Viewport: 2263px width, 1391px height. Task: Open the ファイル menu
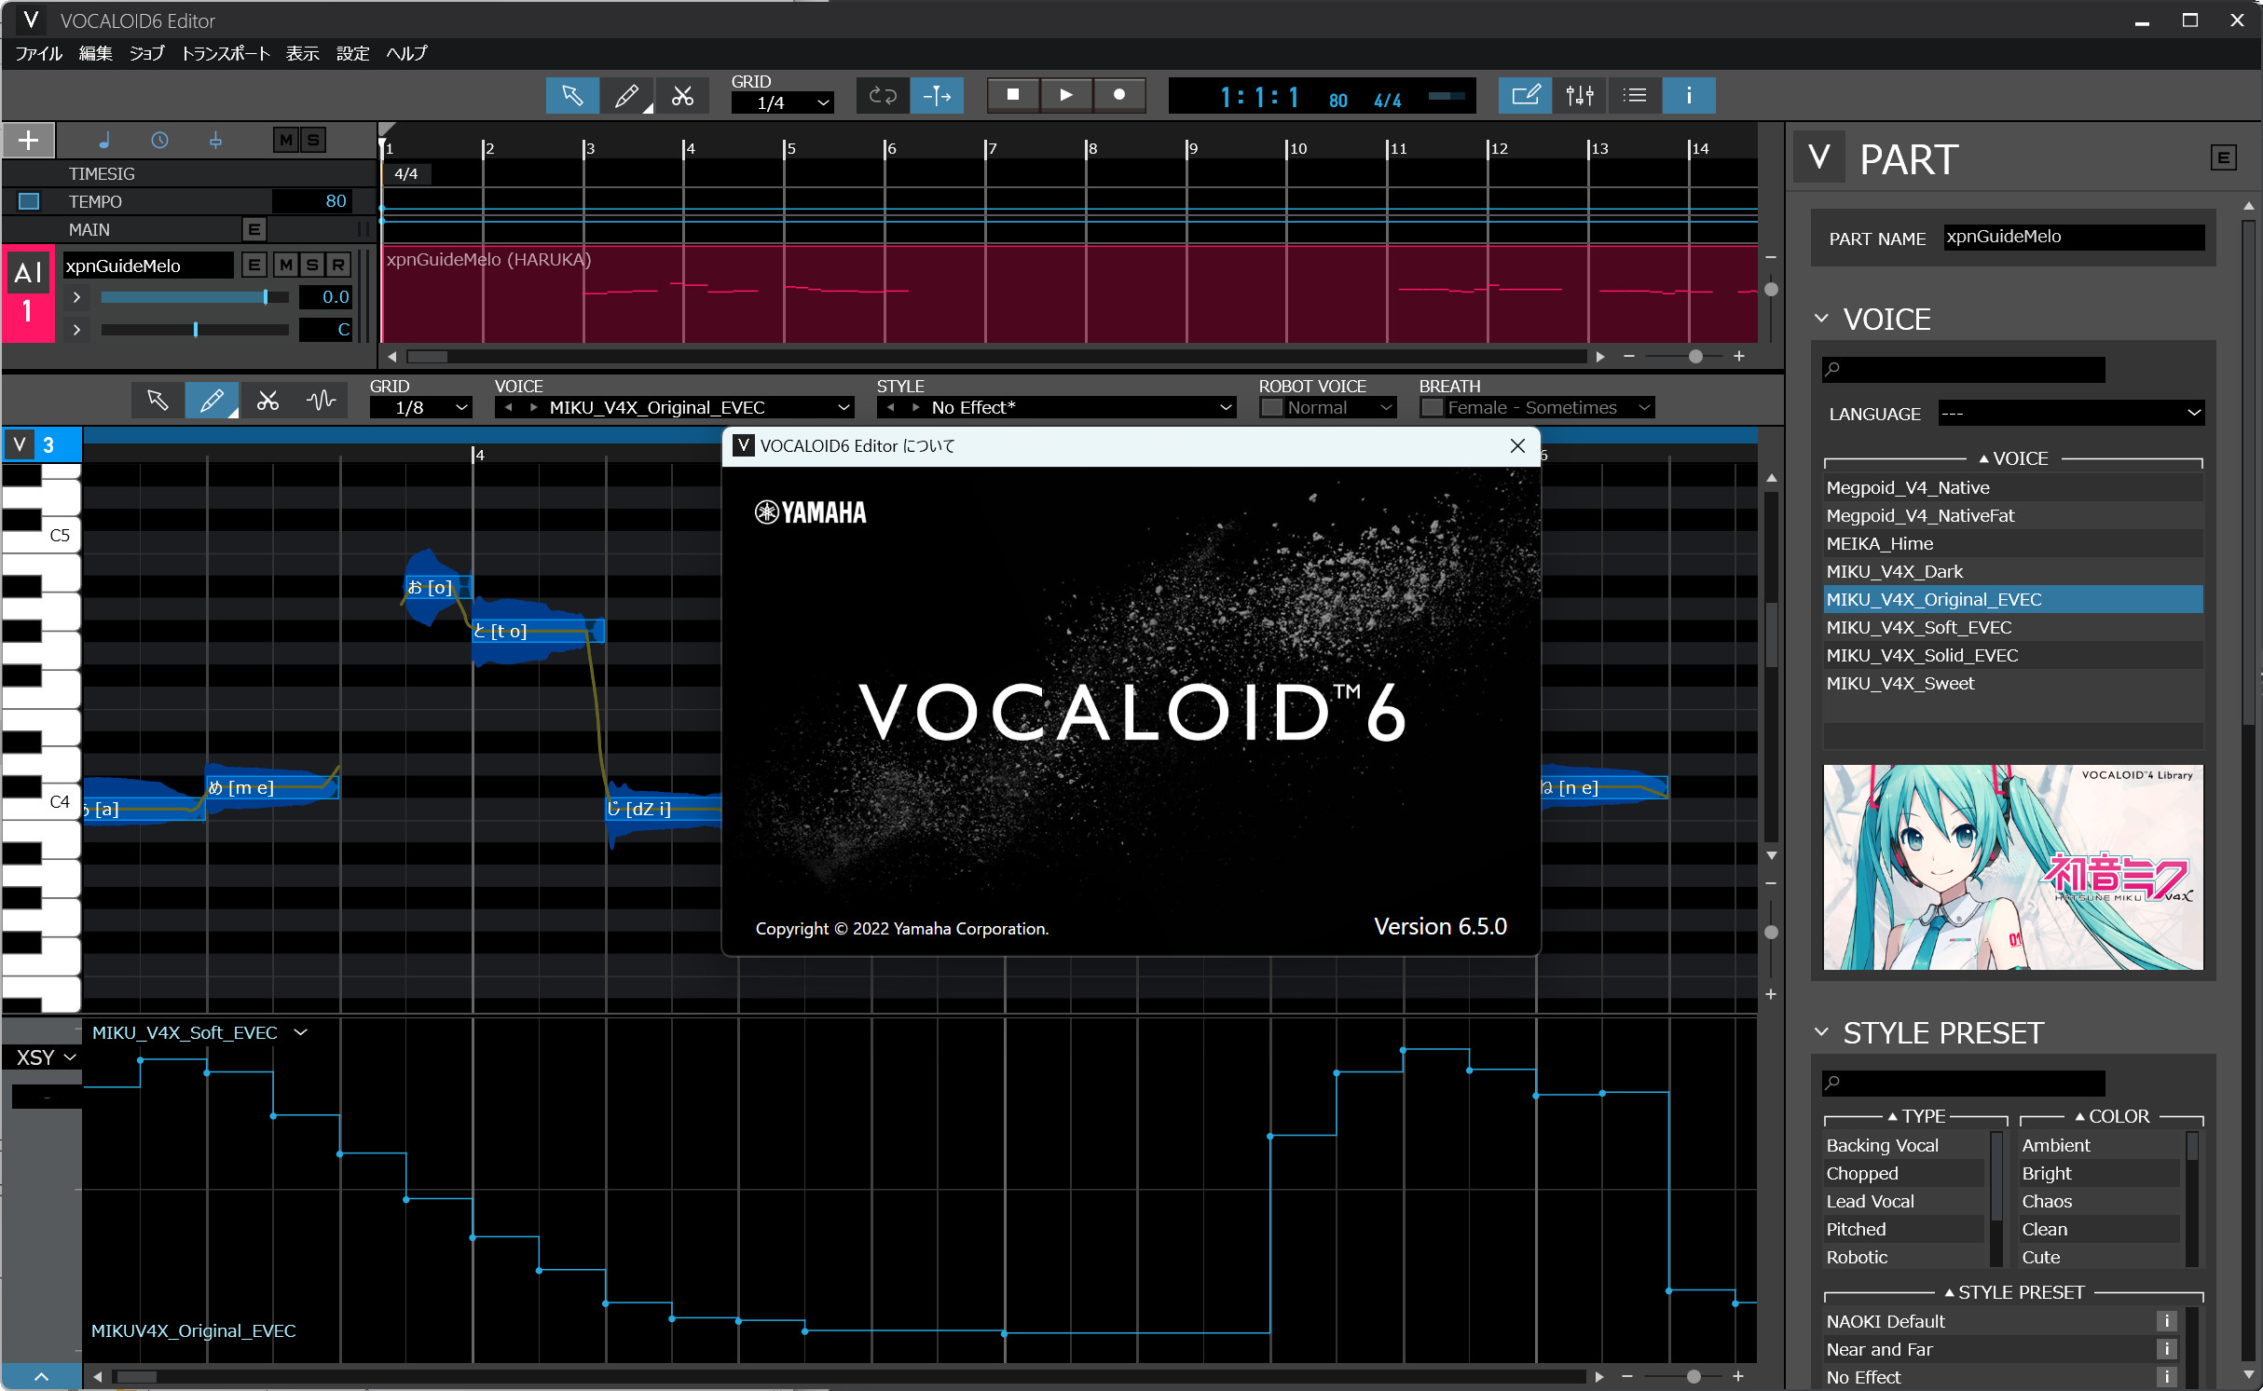[38, 54]
